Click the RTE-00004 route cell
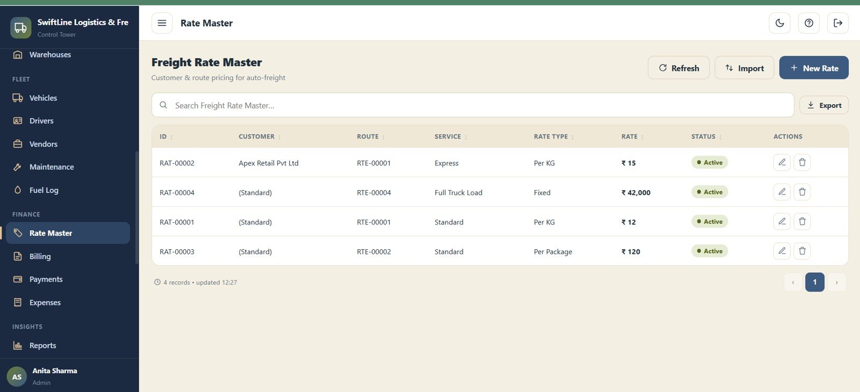Viewport: 860px width, 392px height. tap(374, 193)
